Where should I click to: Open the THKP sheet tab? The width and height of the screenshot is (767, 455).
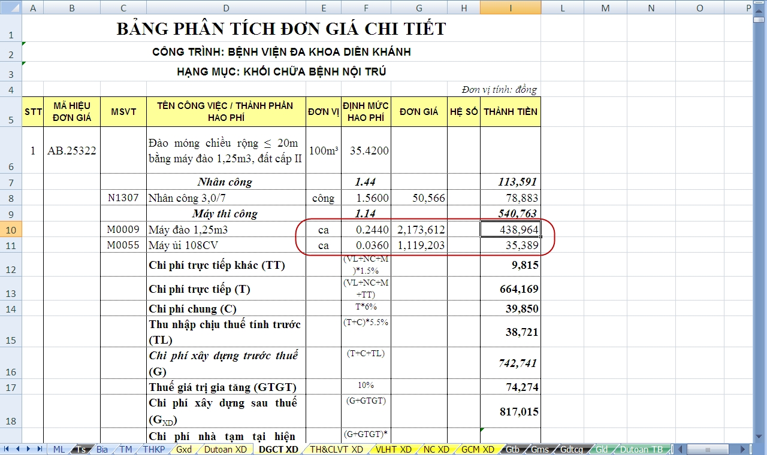[153, 449]
